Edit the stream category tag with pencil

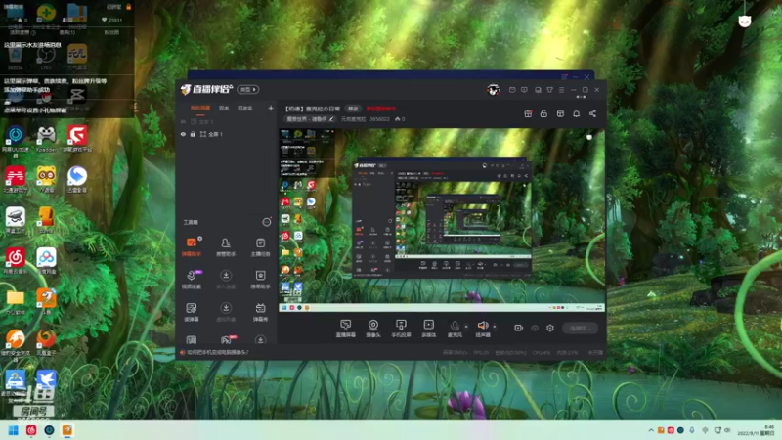tap(310, 119)
